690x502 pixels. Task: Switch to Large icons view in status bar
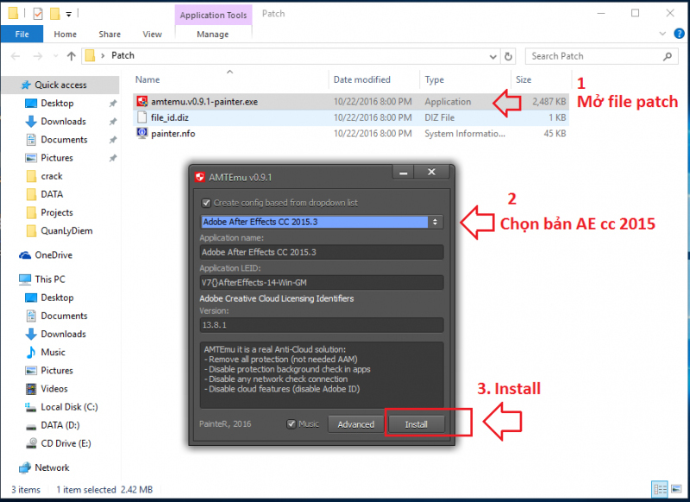coord(676,489)
